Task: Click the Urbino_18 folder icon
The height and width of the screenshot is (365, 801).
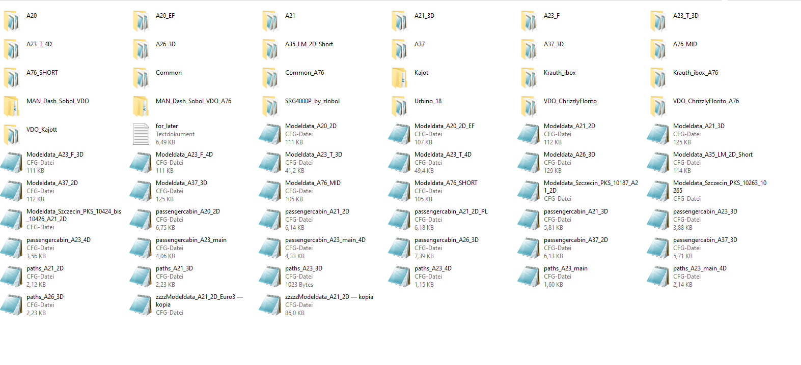Action: coord(400,107)
